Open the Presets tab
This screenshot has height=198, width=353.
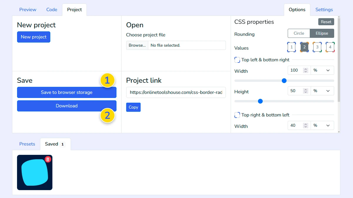coord(27,144)
